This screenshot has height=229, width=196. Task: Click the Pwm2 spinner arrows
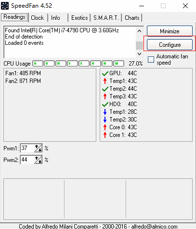(x=39, y=160)
